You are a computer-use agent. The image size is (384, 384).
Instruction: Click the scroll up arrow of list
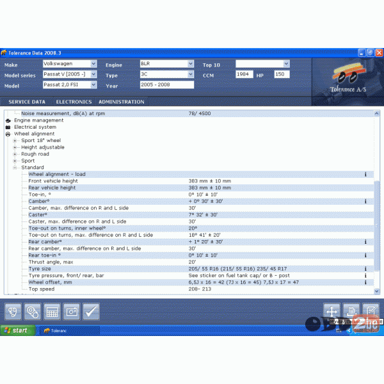(377, 113)
